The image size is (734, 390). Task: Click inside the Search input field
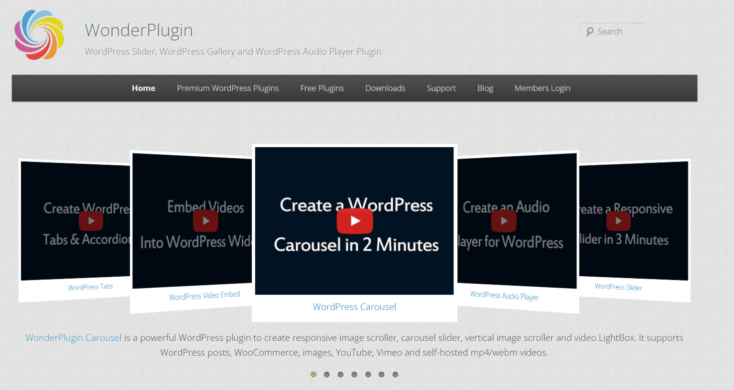click(x=616, y=31)
